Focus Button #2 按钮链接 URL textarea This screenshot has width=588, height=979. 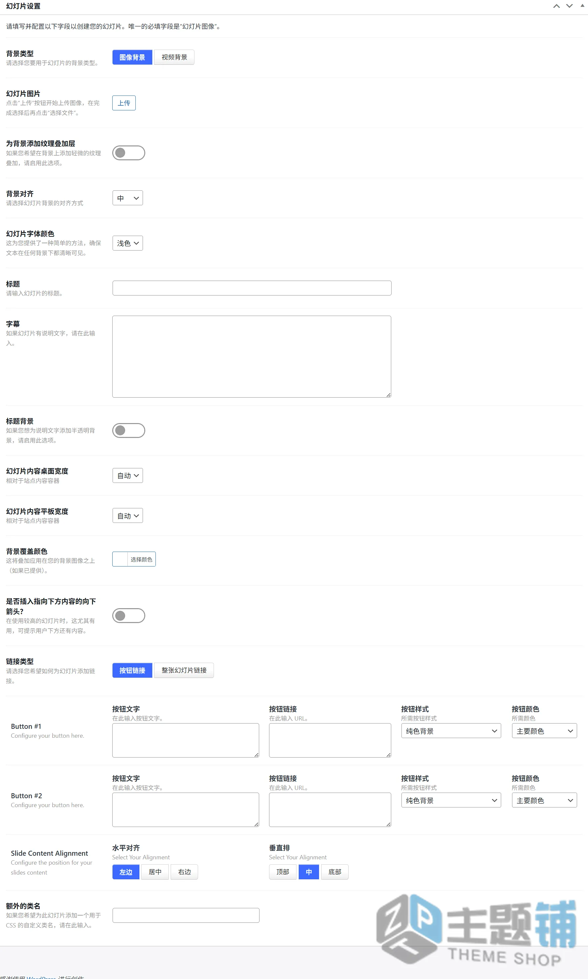[x=330, y=810]
